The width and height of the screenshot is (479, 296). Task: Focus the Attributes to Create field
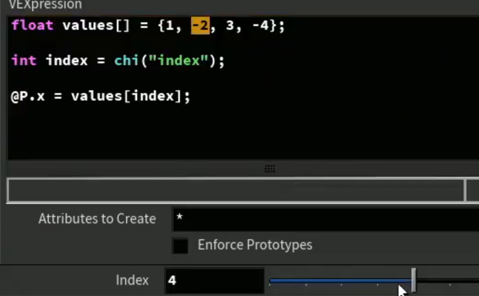tap(326, 219)
